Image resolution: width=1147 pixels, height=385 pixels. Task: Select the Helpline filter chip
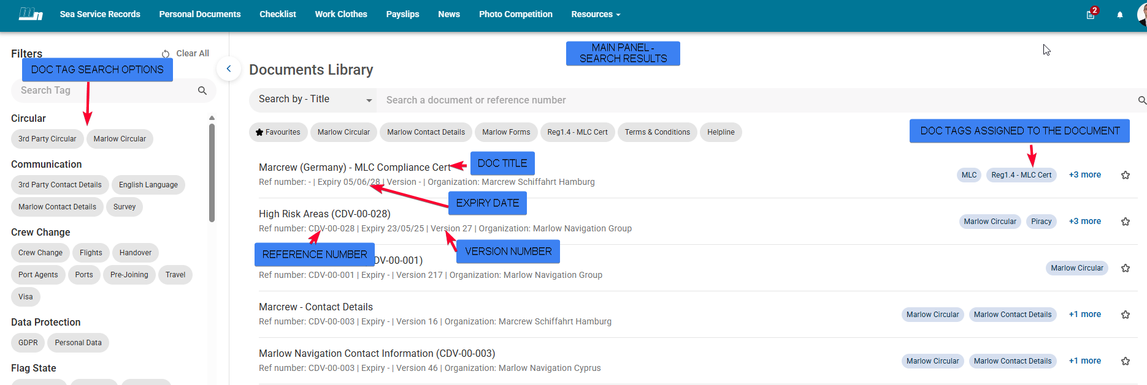721,132
